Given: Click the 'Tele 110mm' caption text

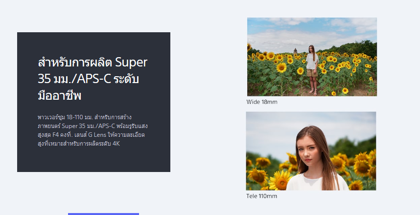Looking at the screenshot, I should (261, 196).
